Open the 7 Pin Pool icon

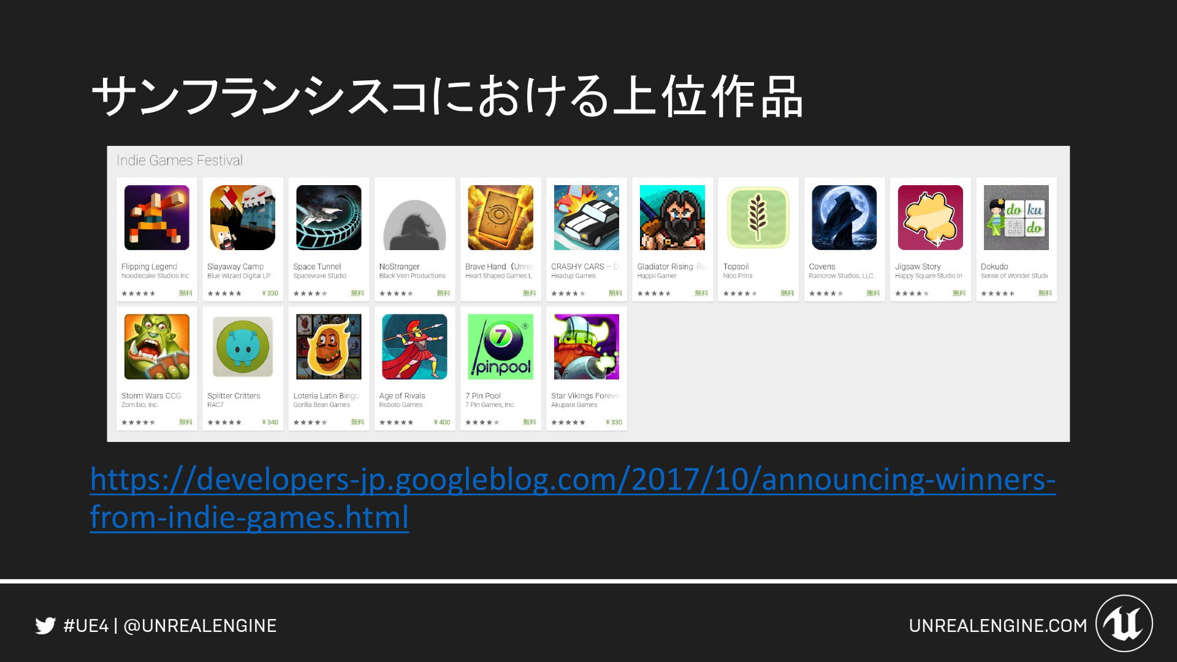(500, 347)
